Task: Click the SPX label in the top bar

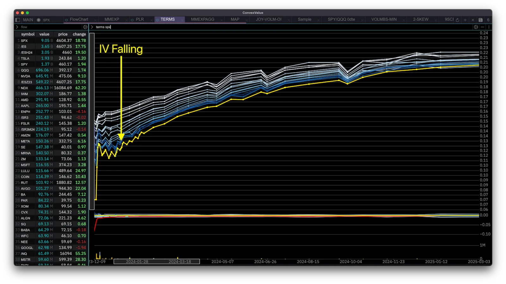Action: click(x=46, y=20)
